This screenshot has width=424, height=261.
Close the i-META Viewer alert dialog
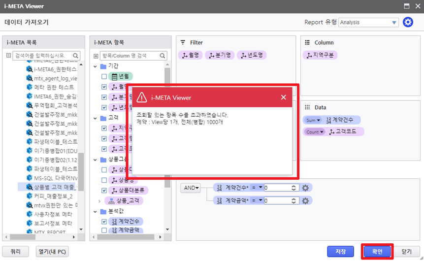(283, 98)
